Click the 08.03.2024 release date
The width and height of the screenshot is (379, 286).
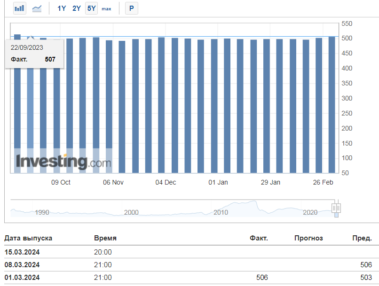pyautogui.click(x=22, y=265)
